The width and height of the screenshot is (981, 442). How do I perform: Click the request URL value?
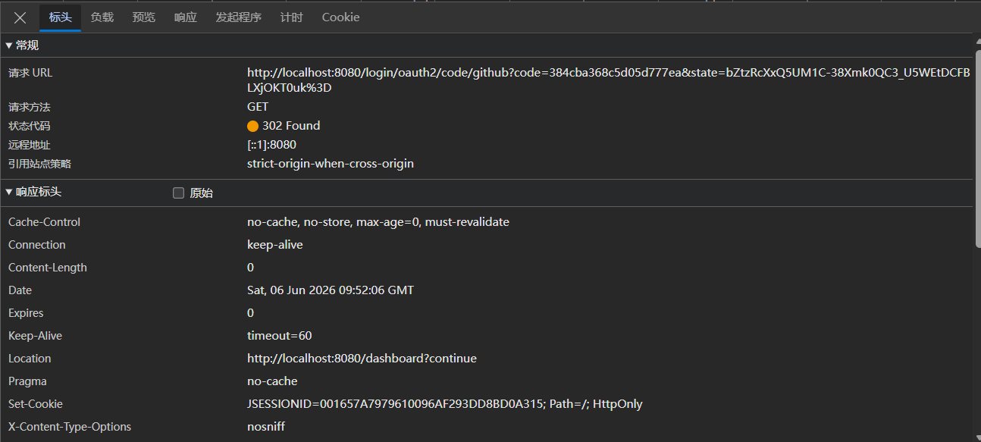click(608, 80)
